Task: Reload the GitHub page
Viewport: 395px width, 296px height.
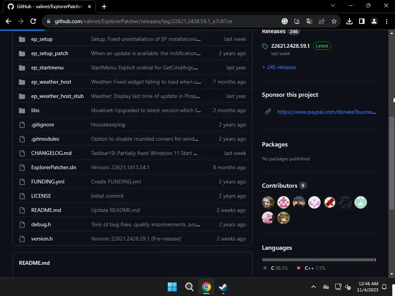Action: point(33,22)
